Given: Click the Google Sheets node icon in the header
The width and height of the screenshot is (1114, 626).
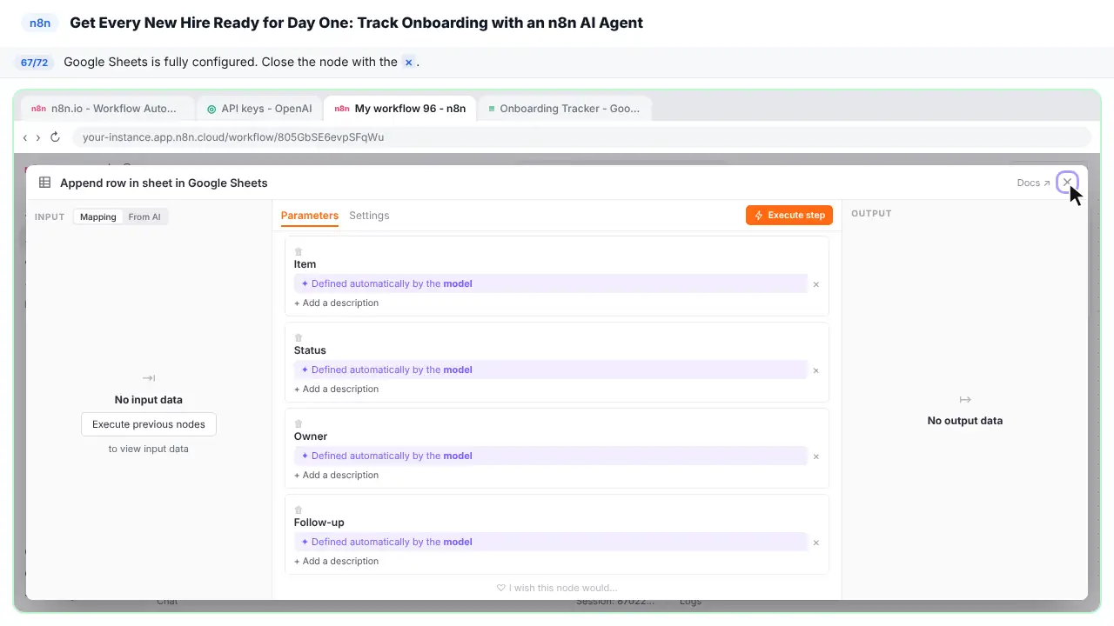Looking at the screenshot, I should click(x=44, y=183).
